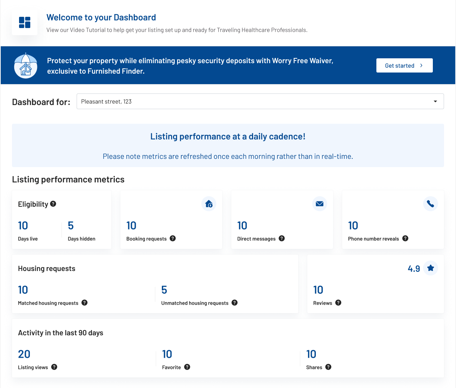
Task: Click the Reviews label
Action: click(x=323, y=303)
